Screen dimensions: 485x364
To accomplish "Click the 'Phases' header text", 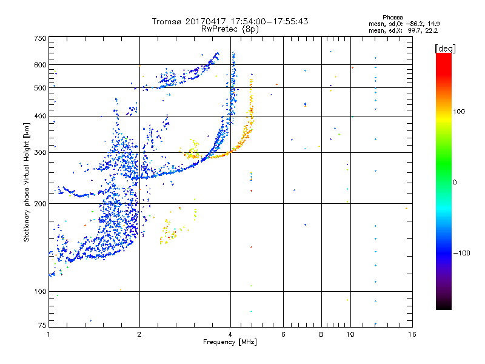I will [392, 18].
